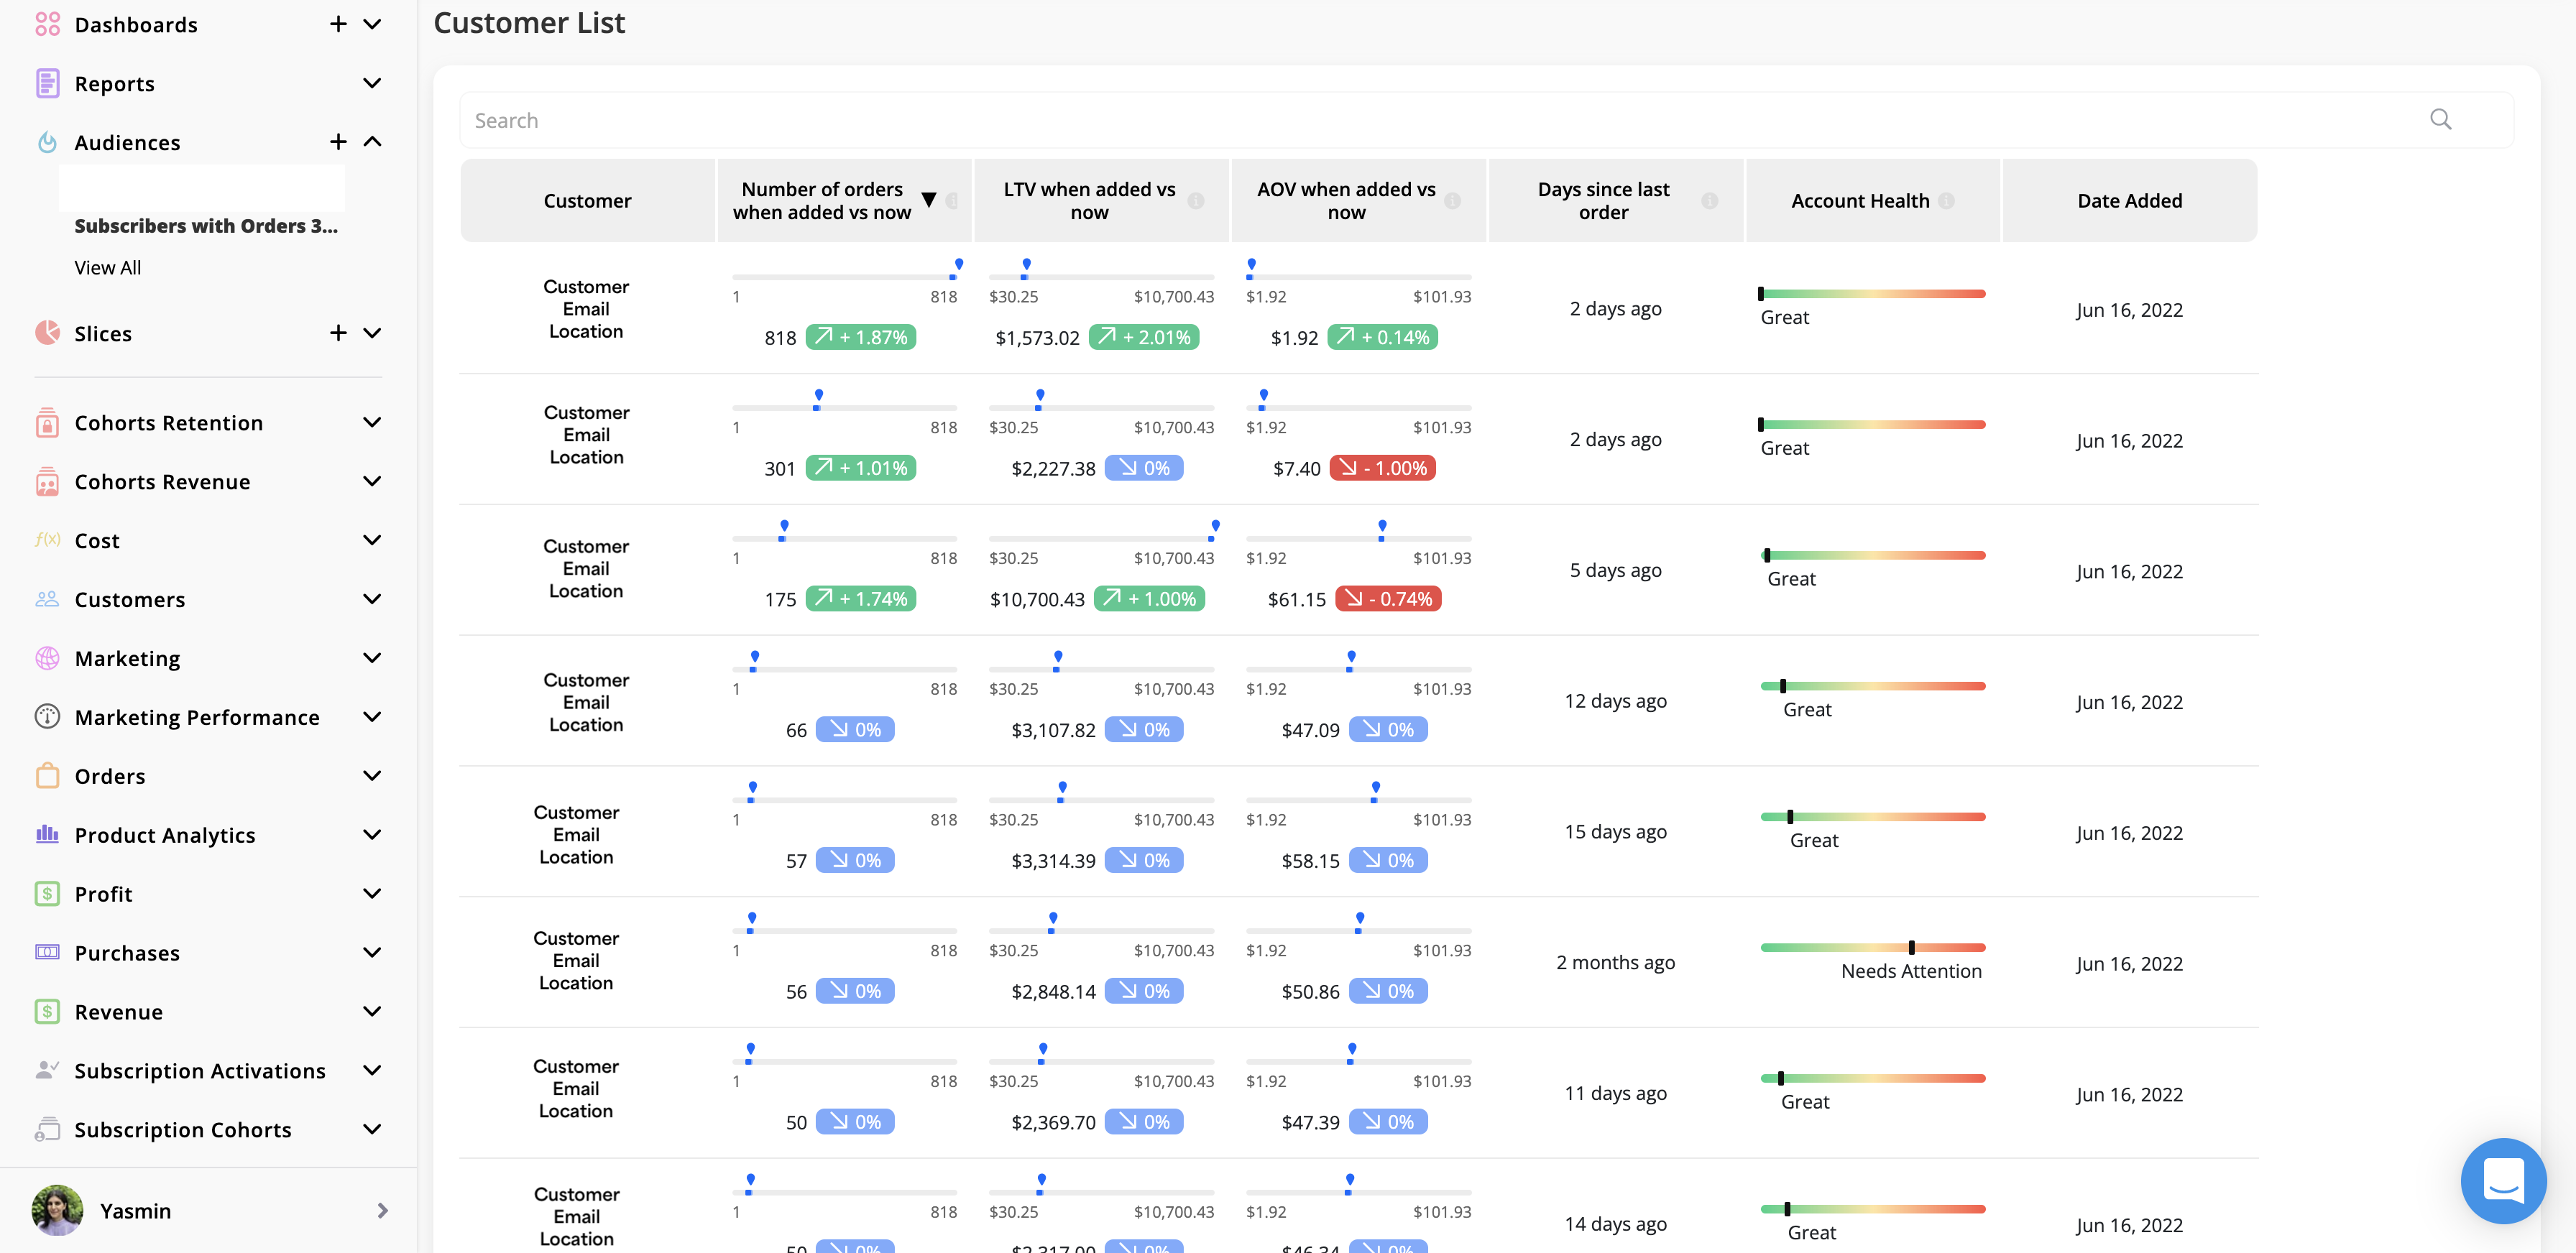
Task: Expand the Cohorts Retention section
Action: 372,422
